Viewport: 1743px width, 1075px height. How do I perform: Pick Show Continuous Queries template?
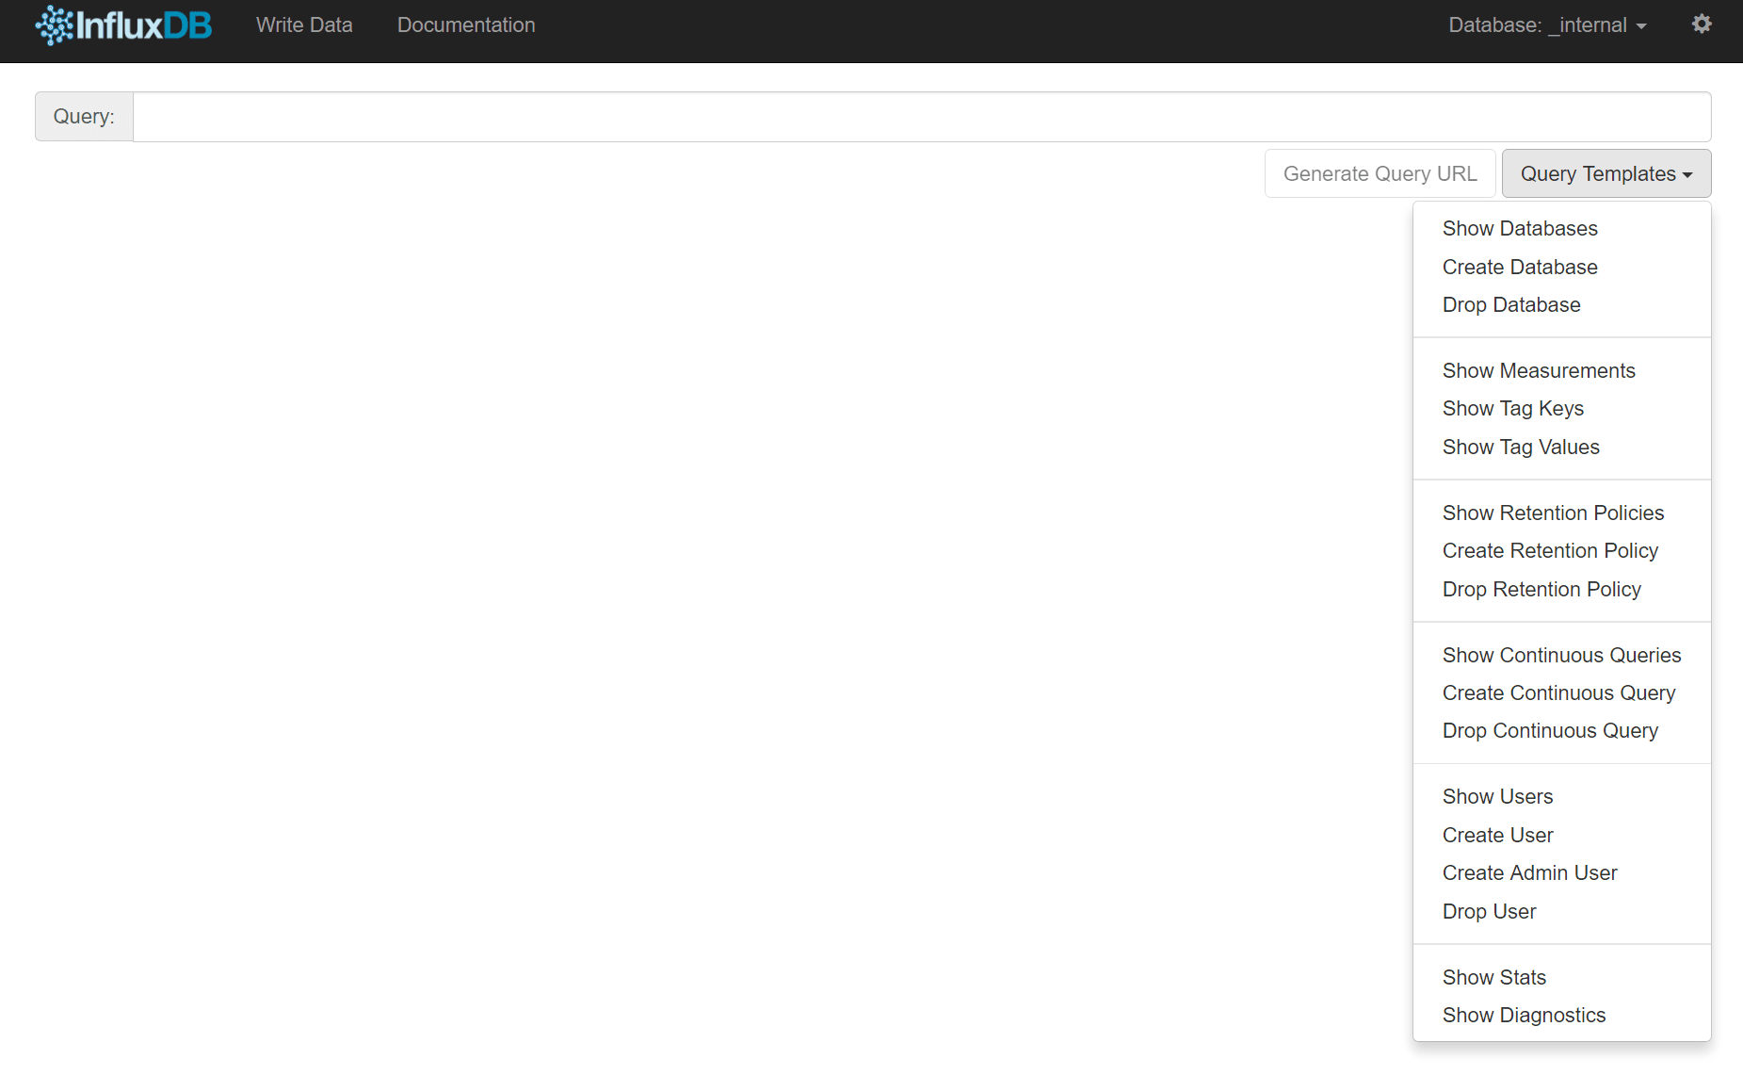point(1562,656)
